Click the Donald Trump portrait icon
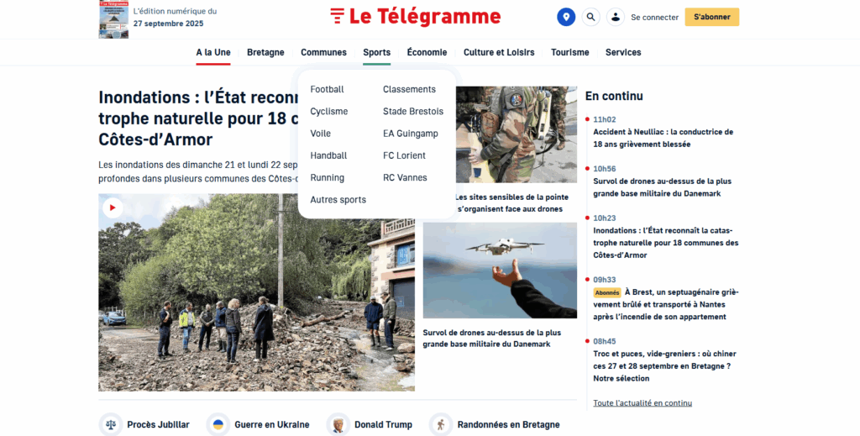Screen dimensions: 860x436 click(x=338, y=424)
